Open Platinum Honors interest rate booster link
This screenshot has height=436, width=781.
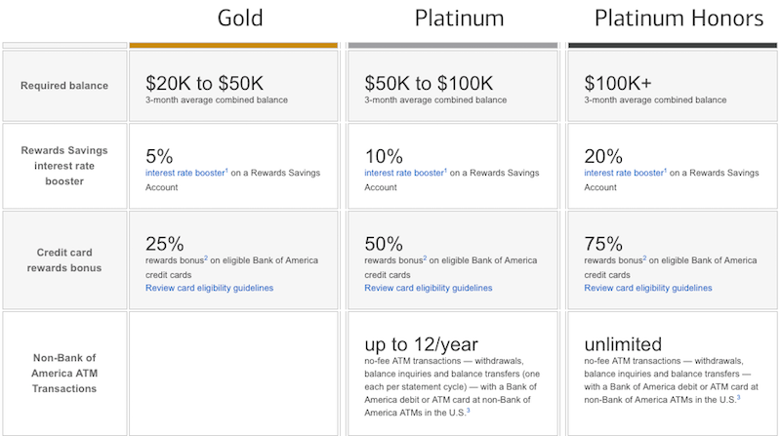(x=625, y=173)
